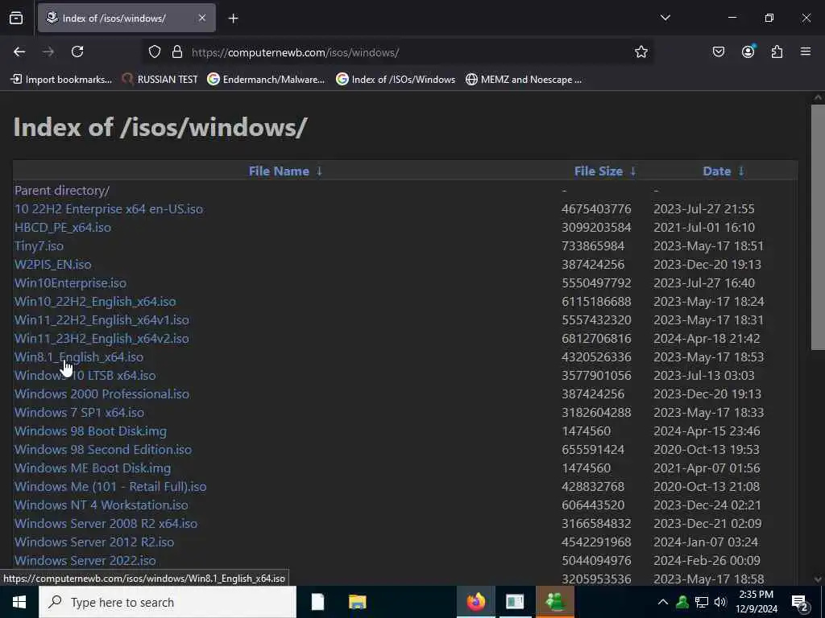Go back to previous page
Screen dimensions: 825x618
(x=19, y=51)
